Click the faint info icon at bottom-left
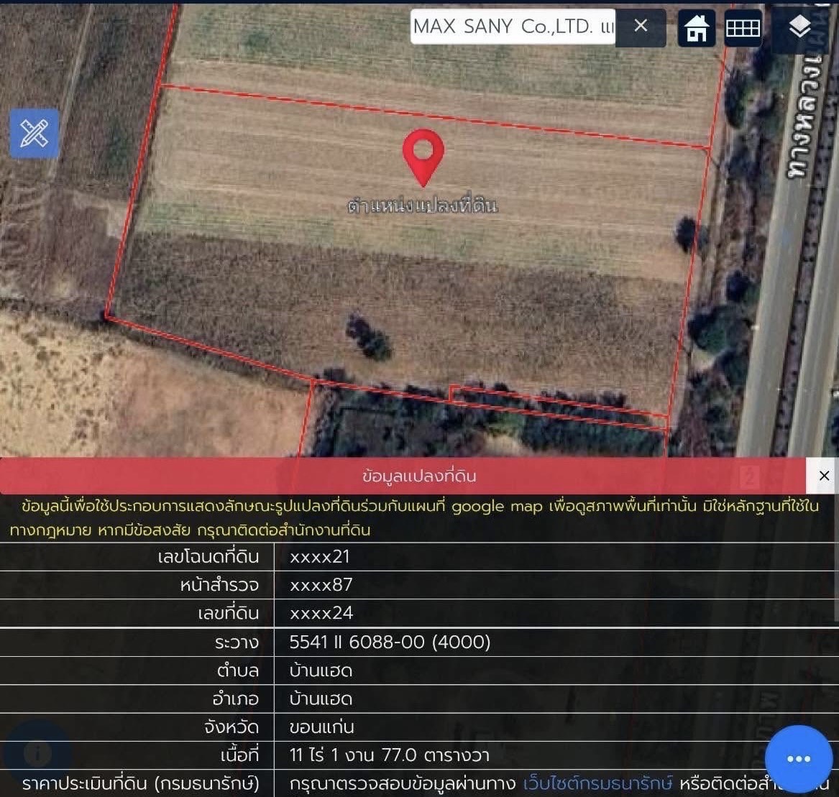 coord(37,753)
